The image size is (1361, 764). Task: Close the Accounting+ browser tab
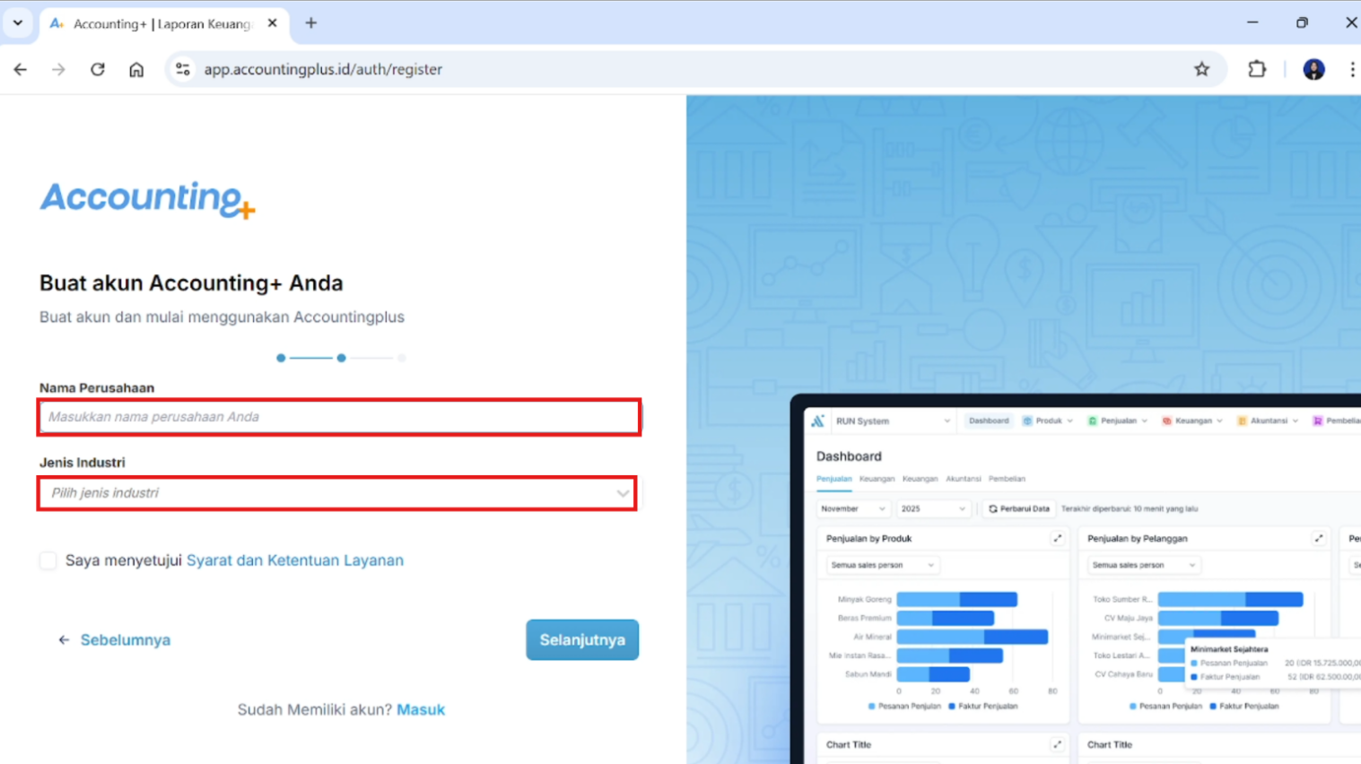pos(273,23)
